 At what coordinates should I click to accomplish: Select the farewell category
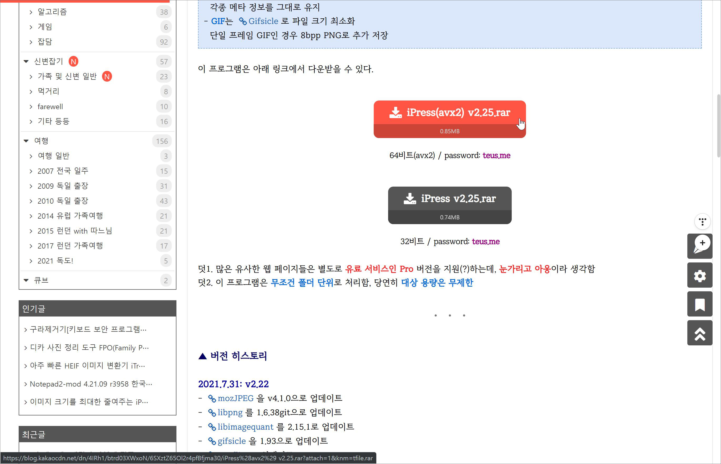click(x=50, y=107)
